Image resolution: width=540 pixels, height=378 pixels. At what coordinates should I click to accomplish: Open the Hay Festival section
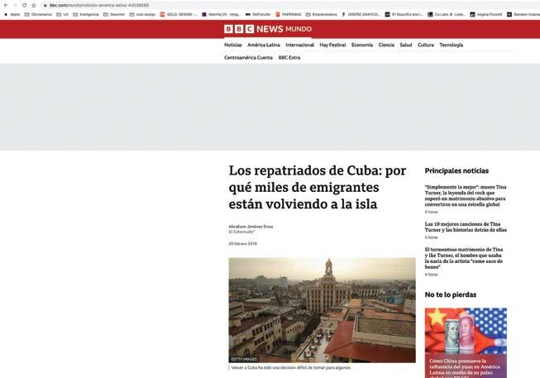click(x=332, y=45)
